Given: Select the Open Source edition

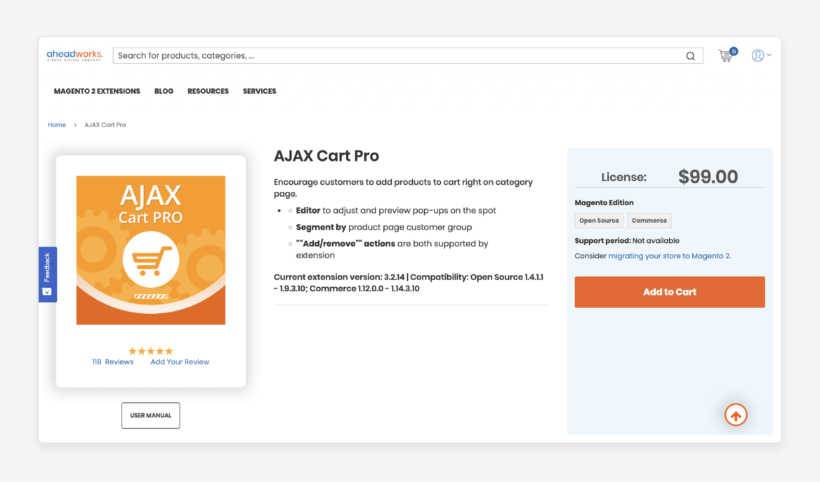Looking at the screenshot, I should tap(599, 220).
